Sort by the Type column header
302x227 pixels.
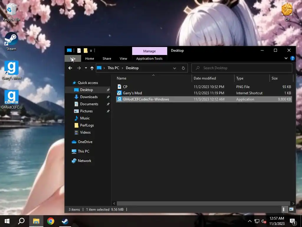pos(252,78)
